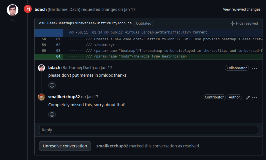Add emoji reaction to smallketchup82's comment
The image size is (266, 160).
(x=52, y=114)
